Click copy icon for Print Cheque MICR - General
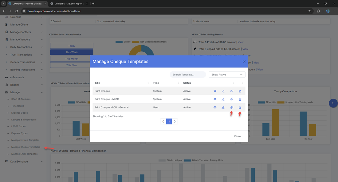This screenshot has width=338, height=182. pos(232,107)
